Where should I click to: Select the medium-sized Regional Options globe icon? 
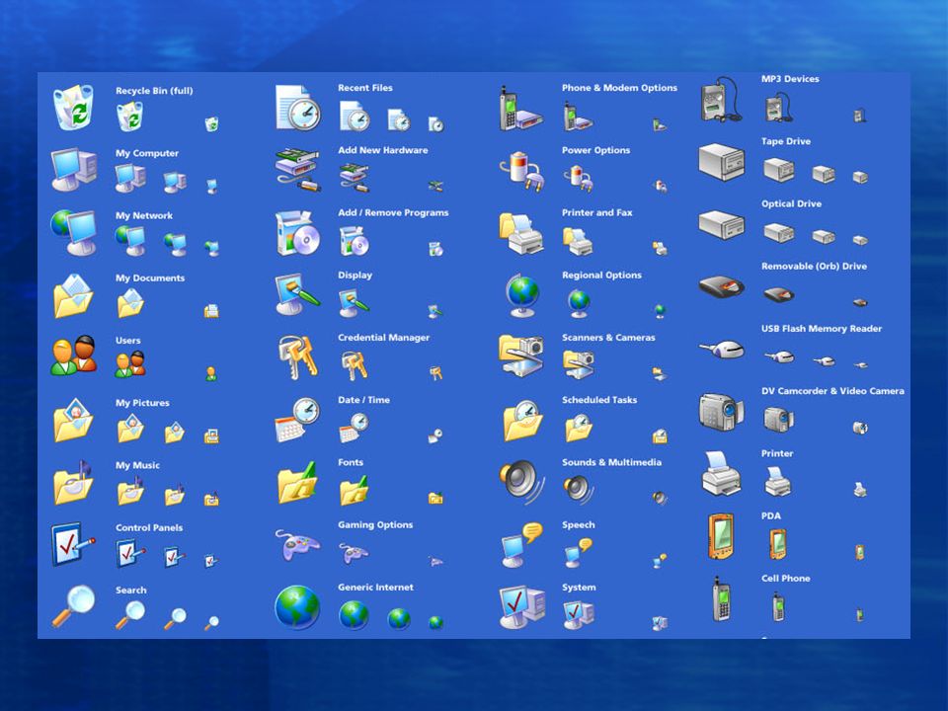coord(579,303)
